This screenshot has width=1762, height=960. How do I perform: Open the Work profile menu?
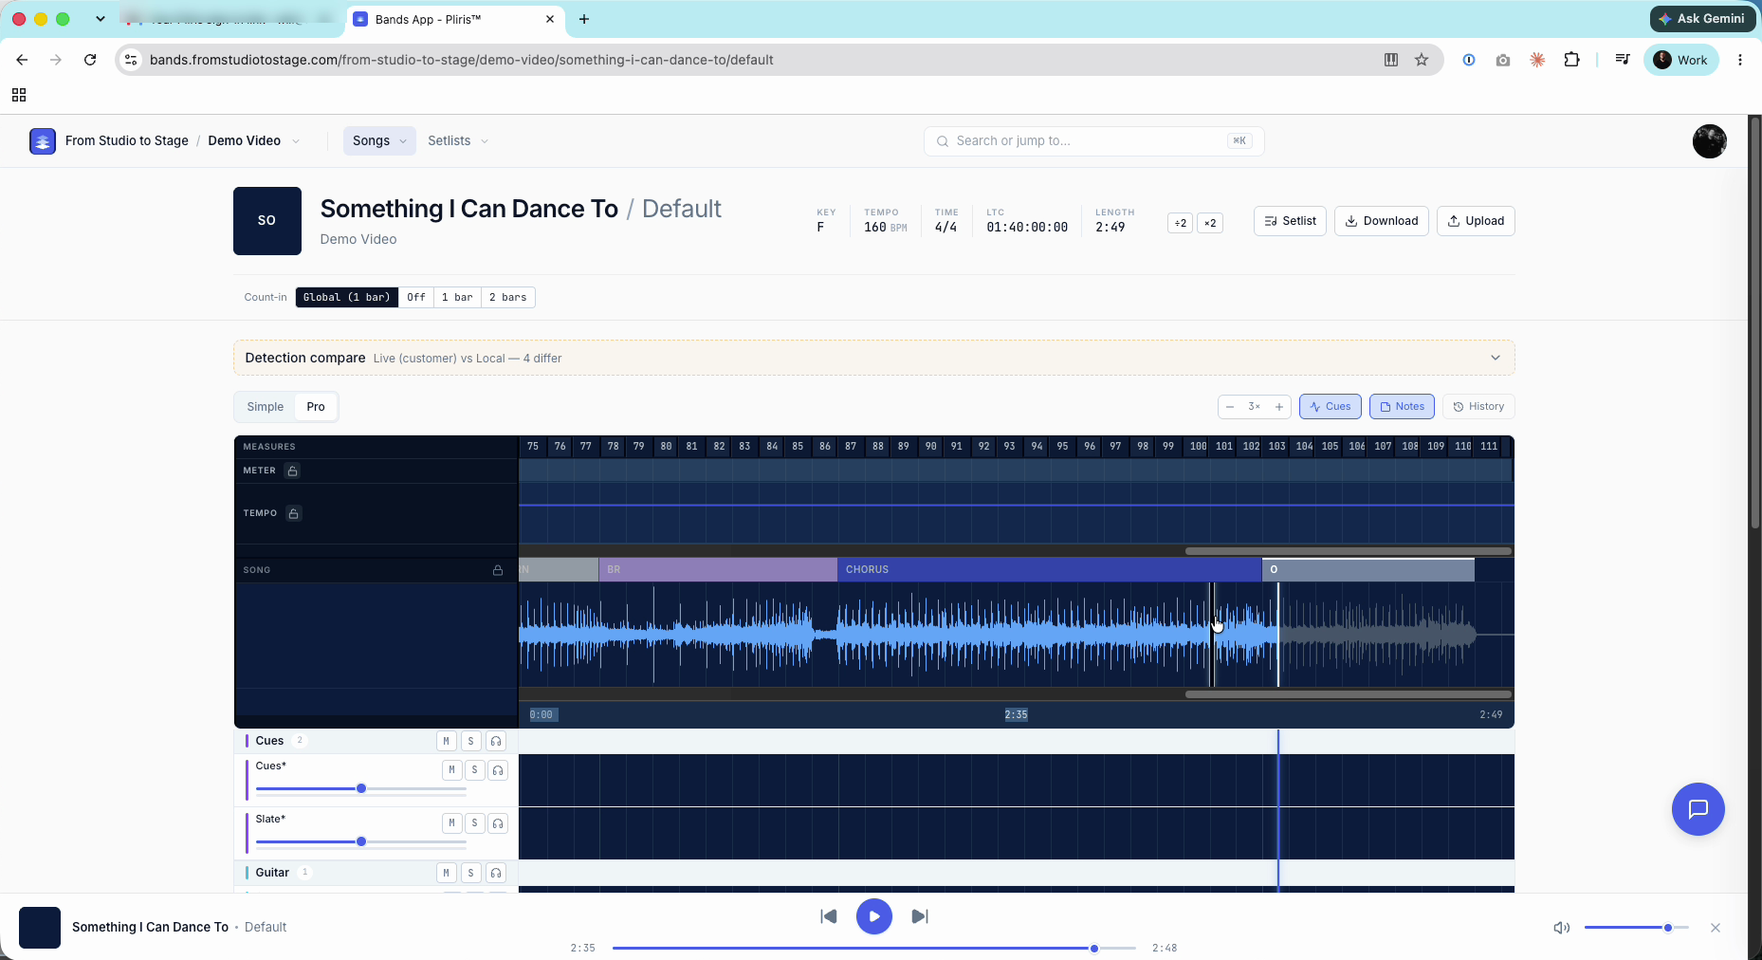(1680, 60)
